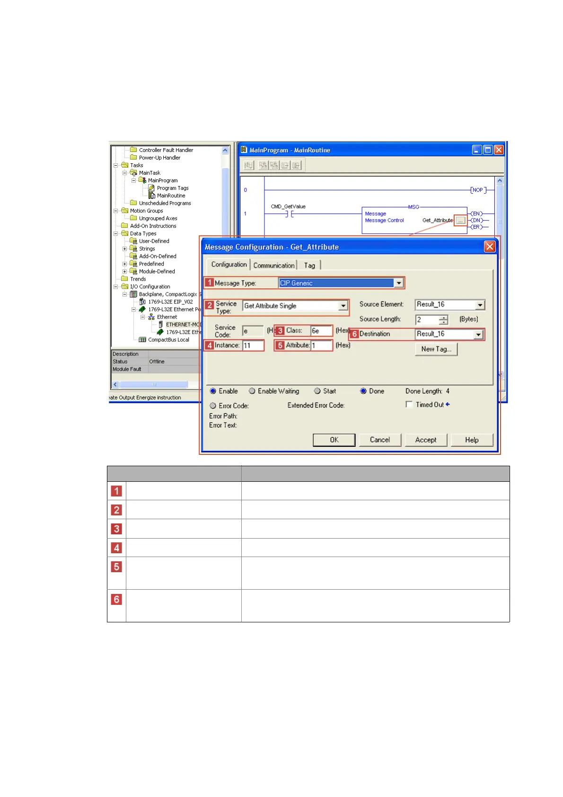Open the Tag tab
The image size is (563, 797).
tap(309, 266)
